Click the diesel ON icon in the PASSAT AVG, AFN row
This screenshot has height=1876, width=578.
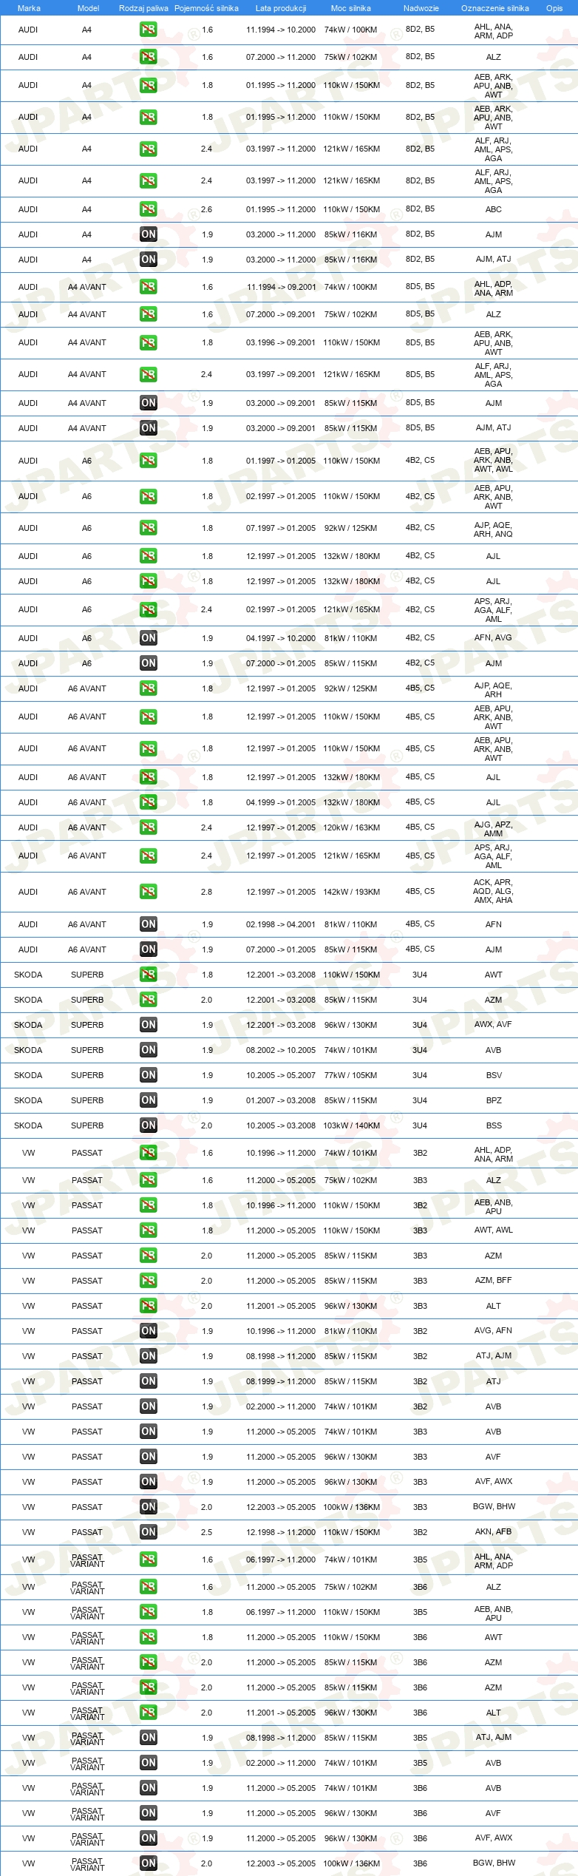click(149, 1331)
